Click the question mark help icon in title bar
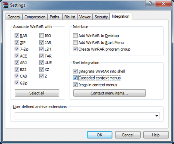This screenshot has height=144, width=174. point(150,3)
